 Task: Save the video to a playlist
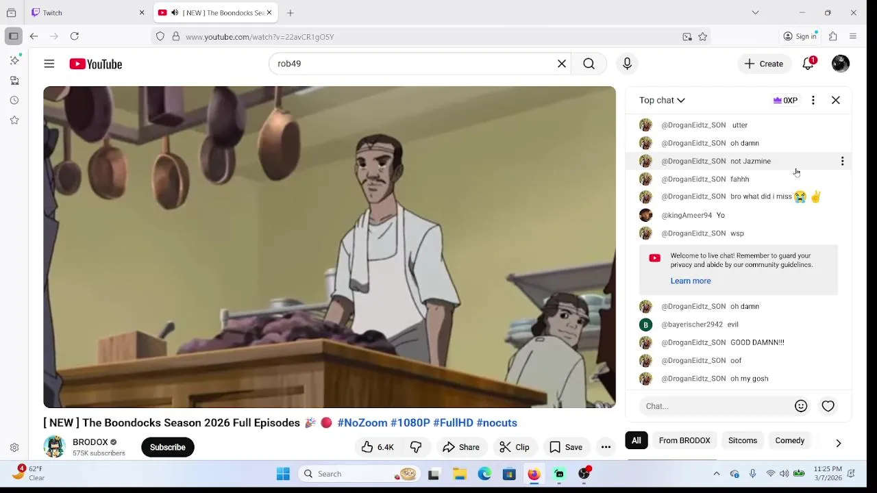coord(565,447)
